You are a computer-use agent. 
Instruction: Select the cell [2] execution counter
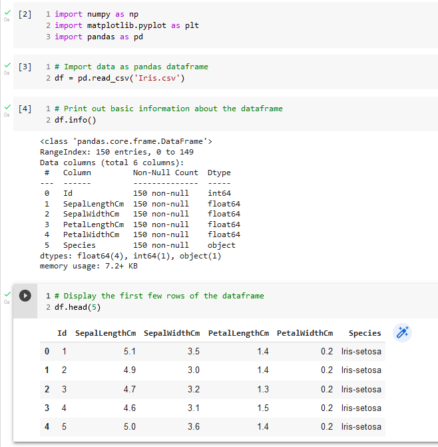coord(25,14)
